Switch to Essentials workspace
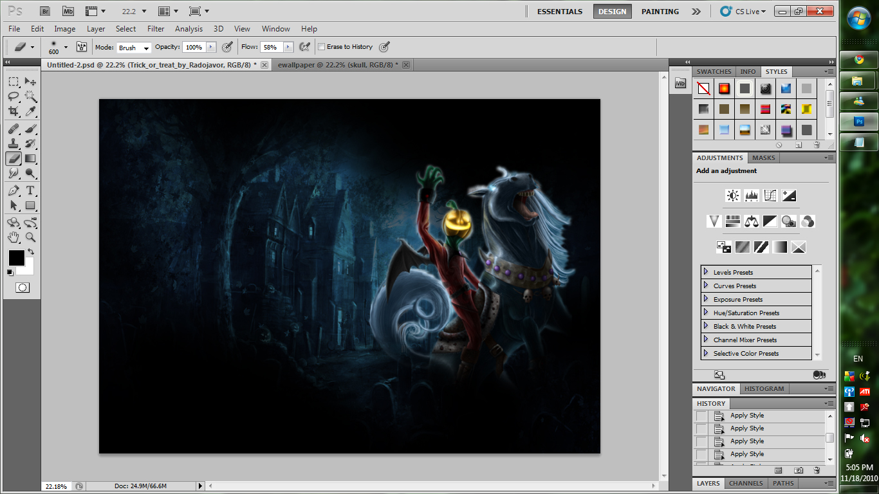 tap(560, 12)
